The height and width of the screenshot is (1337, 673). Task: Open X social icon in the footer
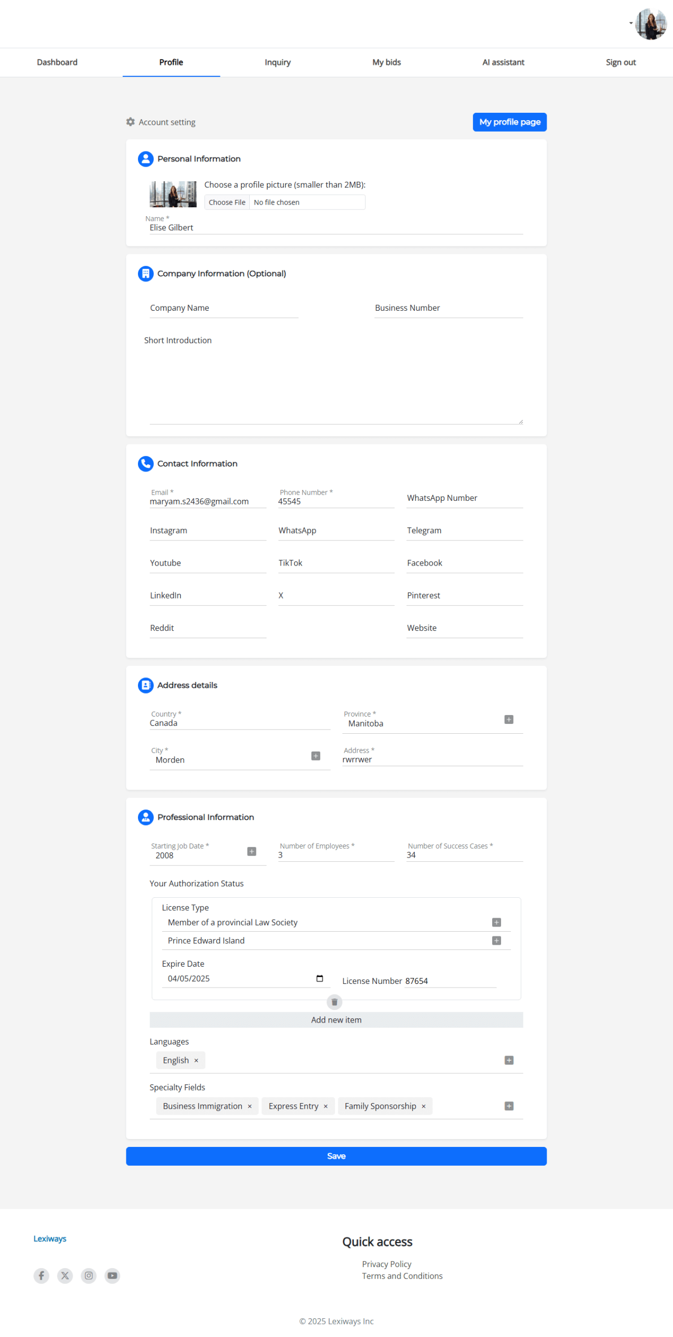point(65,1275)
